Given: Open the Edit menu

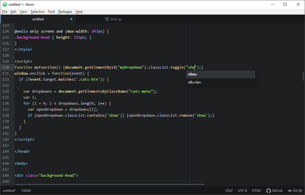Looking at the screenshot, I should (x=13, y=12).
